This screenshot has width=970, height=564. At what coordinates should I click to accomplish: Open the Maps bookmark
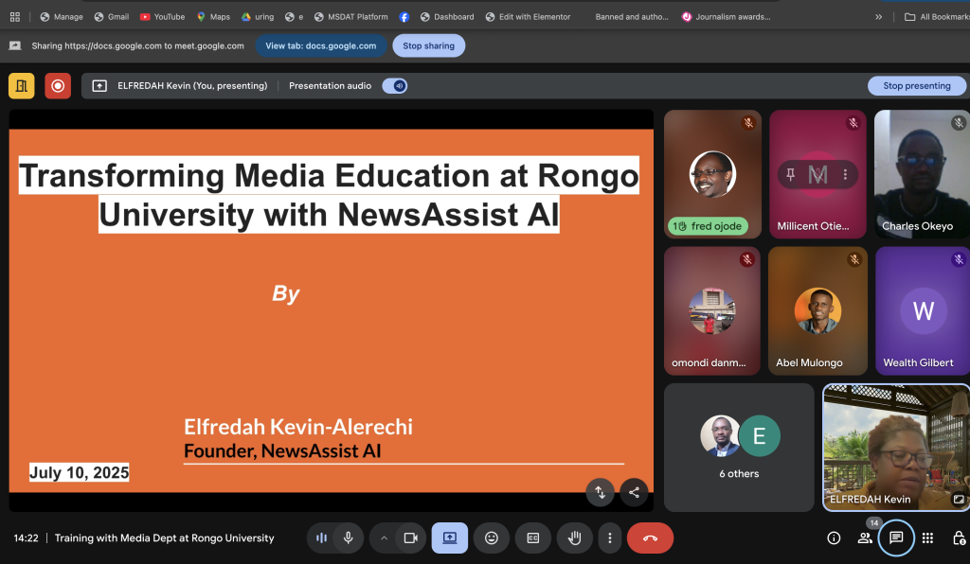(213, 17)
